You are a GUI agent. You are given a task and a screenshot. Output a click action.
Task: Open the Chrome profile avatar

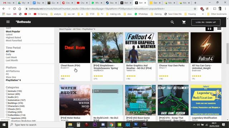pos(220,9)
